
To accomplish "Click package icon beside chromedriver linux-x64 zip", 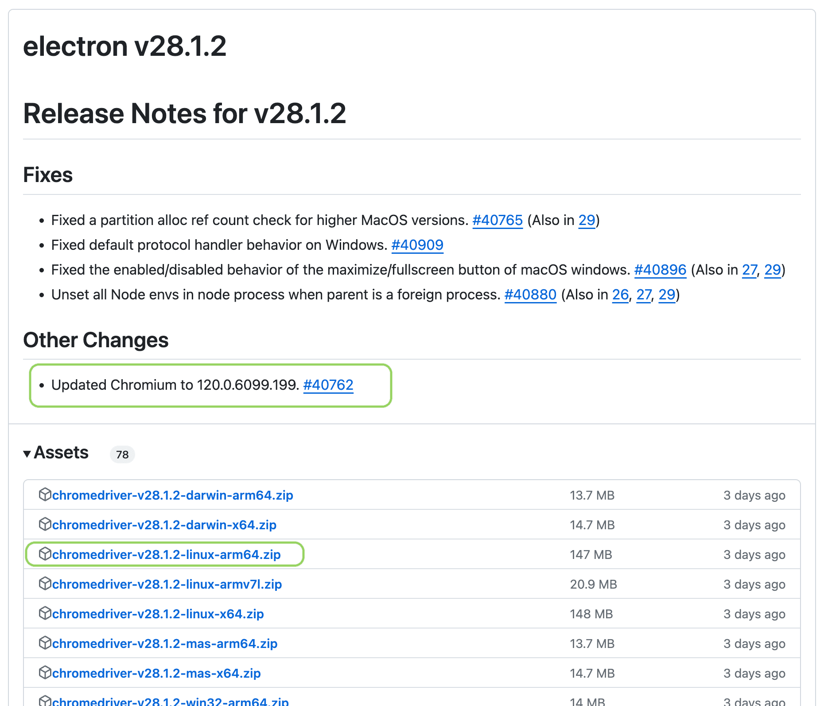I will (x=45, y=613).
